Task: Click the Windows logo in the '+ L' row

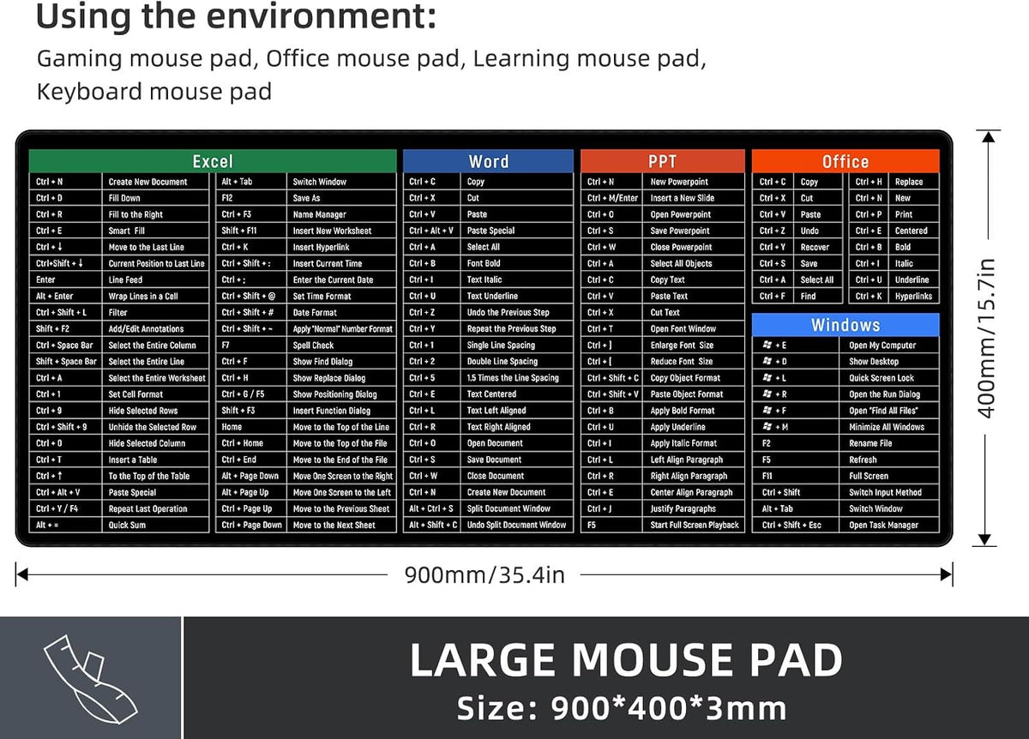Action: pyautogui.click(x=767, y=378)
